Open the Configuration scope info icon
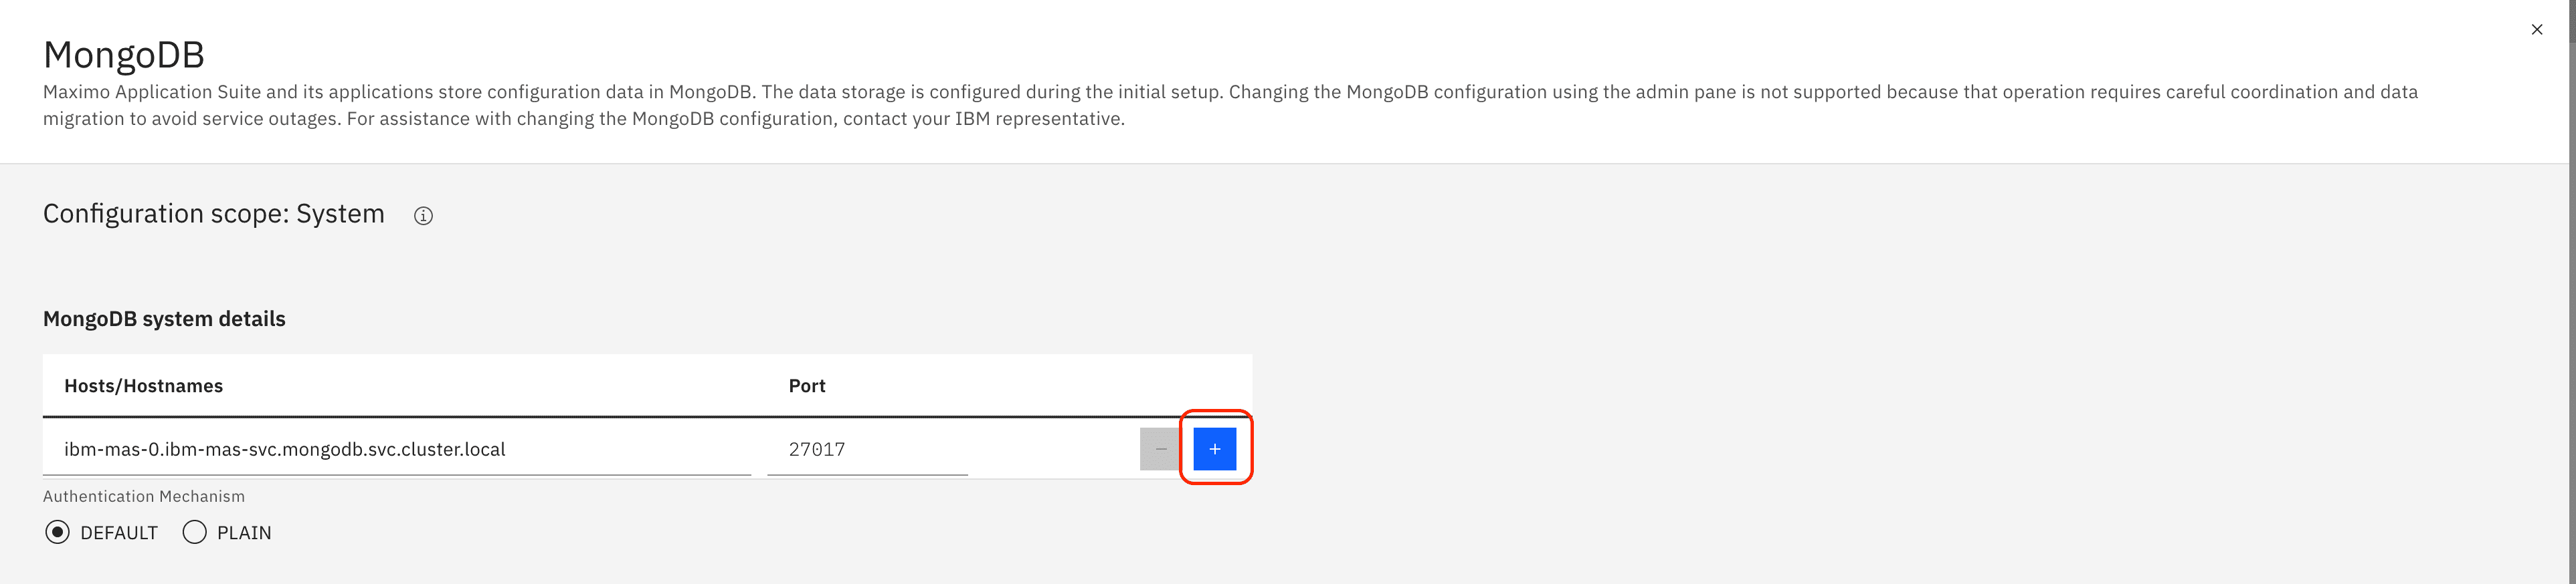This screenshot has height=584, width=2576. pyautogui.click(x=423, y=216)
